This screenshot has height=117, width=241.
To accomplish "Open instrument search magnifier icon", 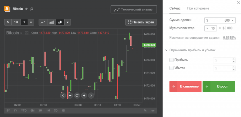I will point(31,9).
